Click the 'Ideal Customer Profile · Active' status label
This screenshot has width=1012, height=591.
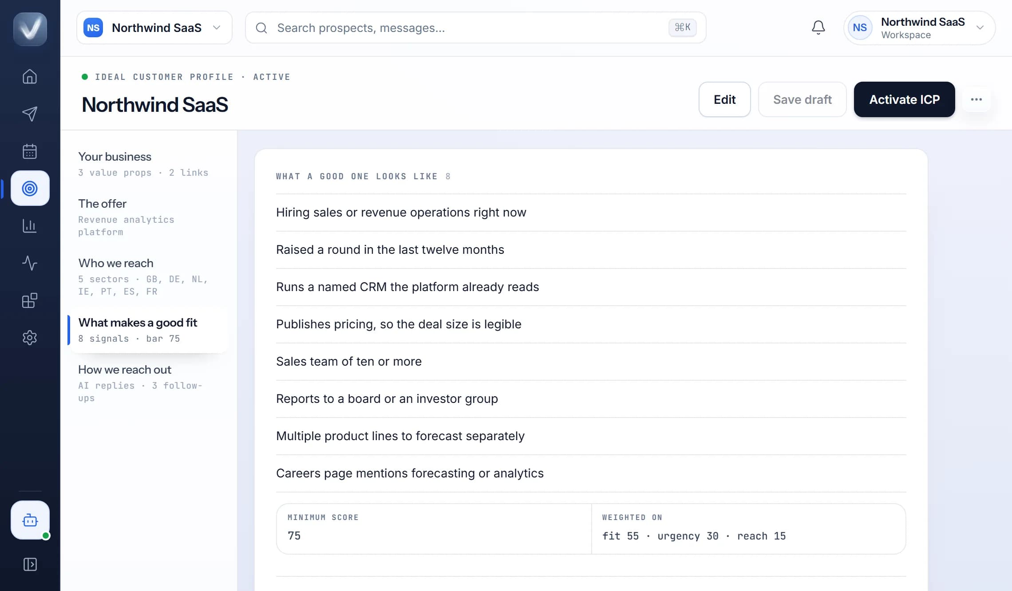pos(192,77)
